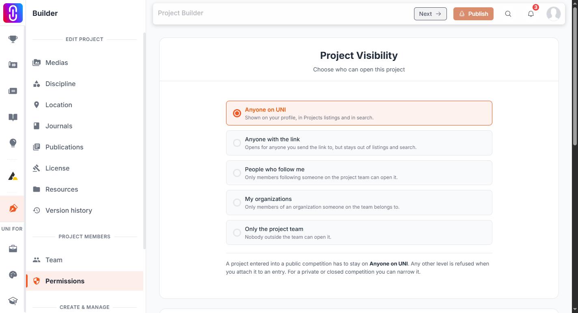This screenshot has height=313, width=578.
Task: Choose 'People who follow me' visibility
Action: (x=359, y=173)
